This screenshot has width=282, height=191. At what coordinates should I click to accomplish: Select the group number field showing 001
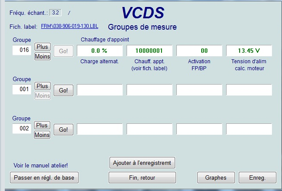click(22, 89)
